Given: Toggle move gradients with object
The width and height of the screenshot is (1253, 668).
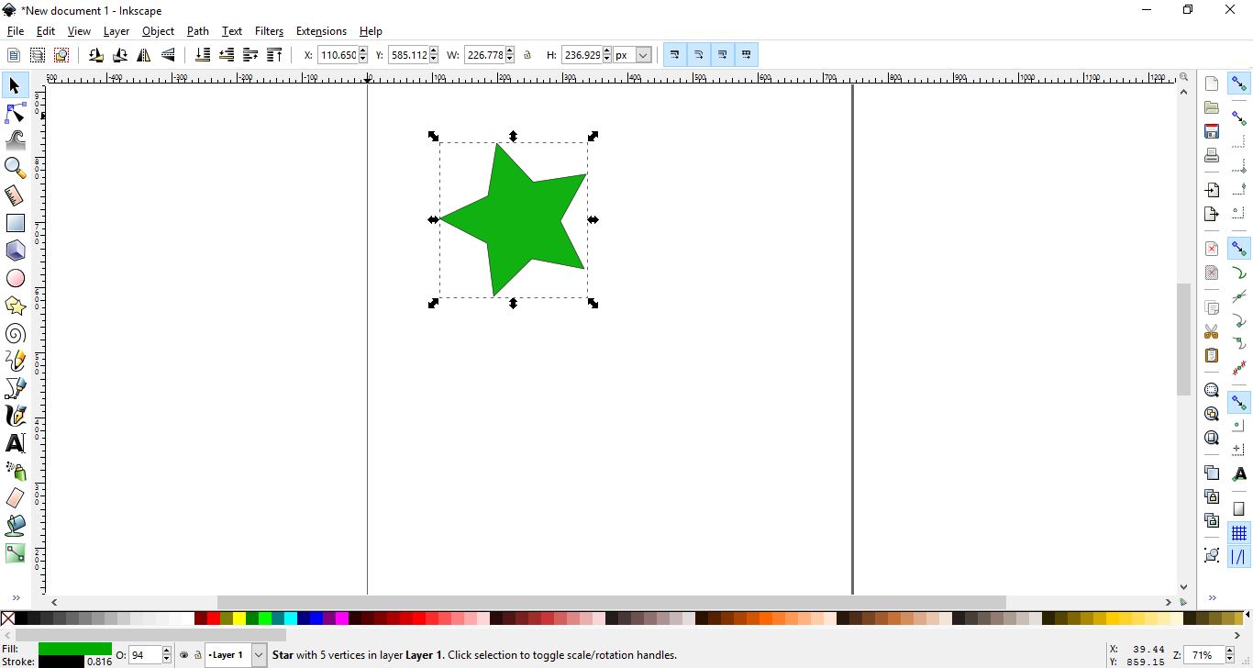Looking at the screenshot, I should (723, 55).
